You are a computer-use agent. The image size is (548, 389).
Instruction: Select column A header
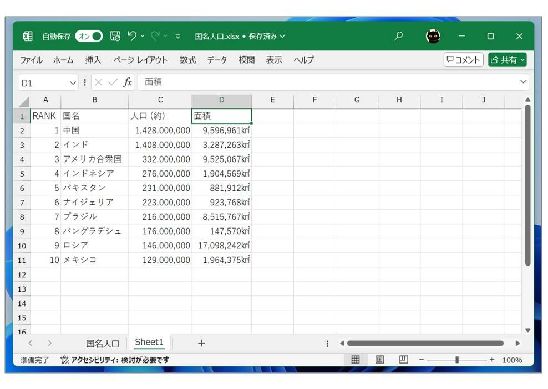(46, 100)
